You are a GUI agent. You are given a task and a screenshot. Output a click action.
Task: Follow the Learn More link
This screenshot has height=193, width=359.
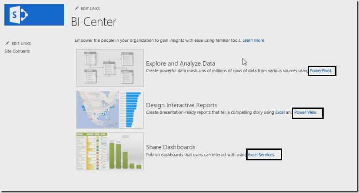(x=253, y=41)
